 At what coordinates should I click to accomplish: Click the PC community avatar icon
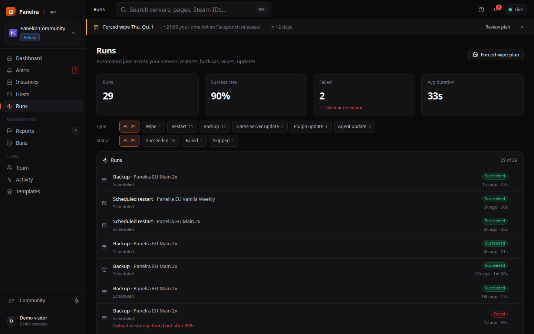[13, 33]
